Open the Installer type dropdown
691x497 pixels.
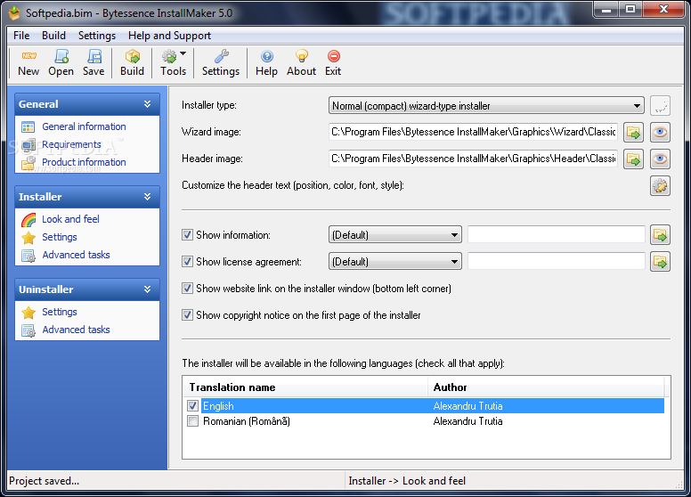pyautogui.click(x=486, y=106)
